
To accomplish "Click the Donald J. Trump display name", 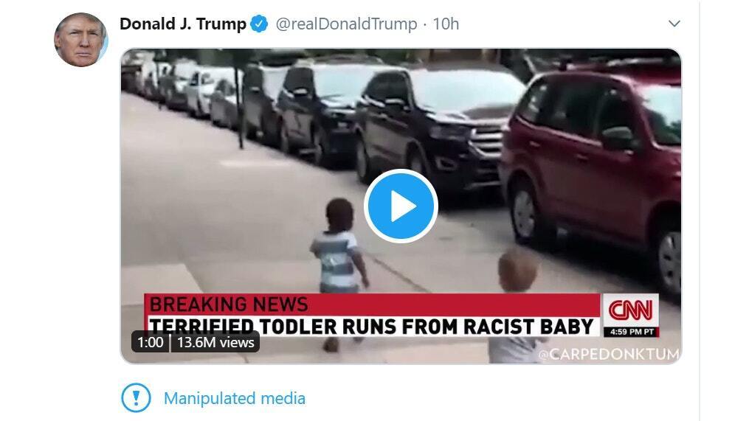I will (183, 24).
